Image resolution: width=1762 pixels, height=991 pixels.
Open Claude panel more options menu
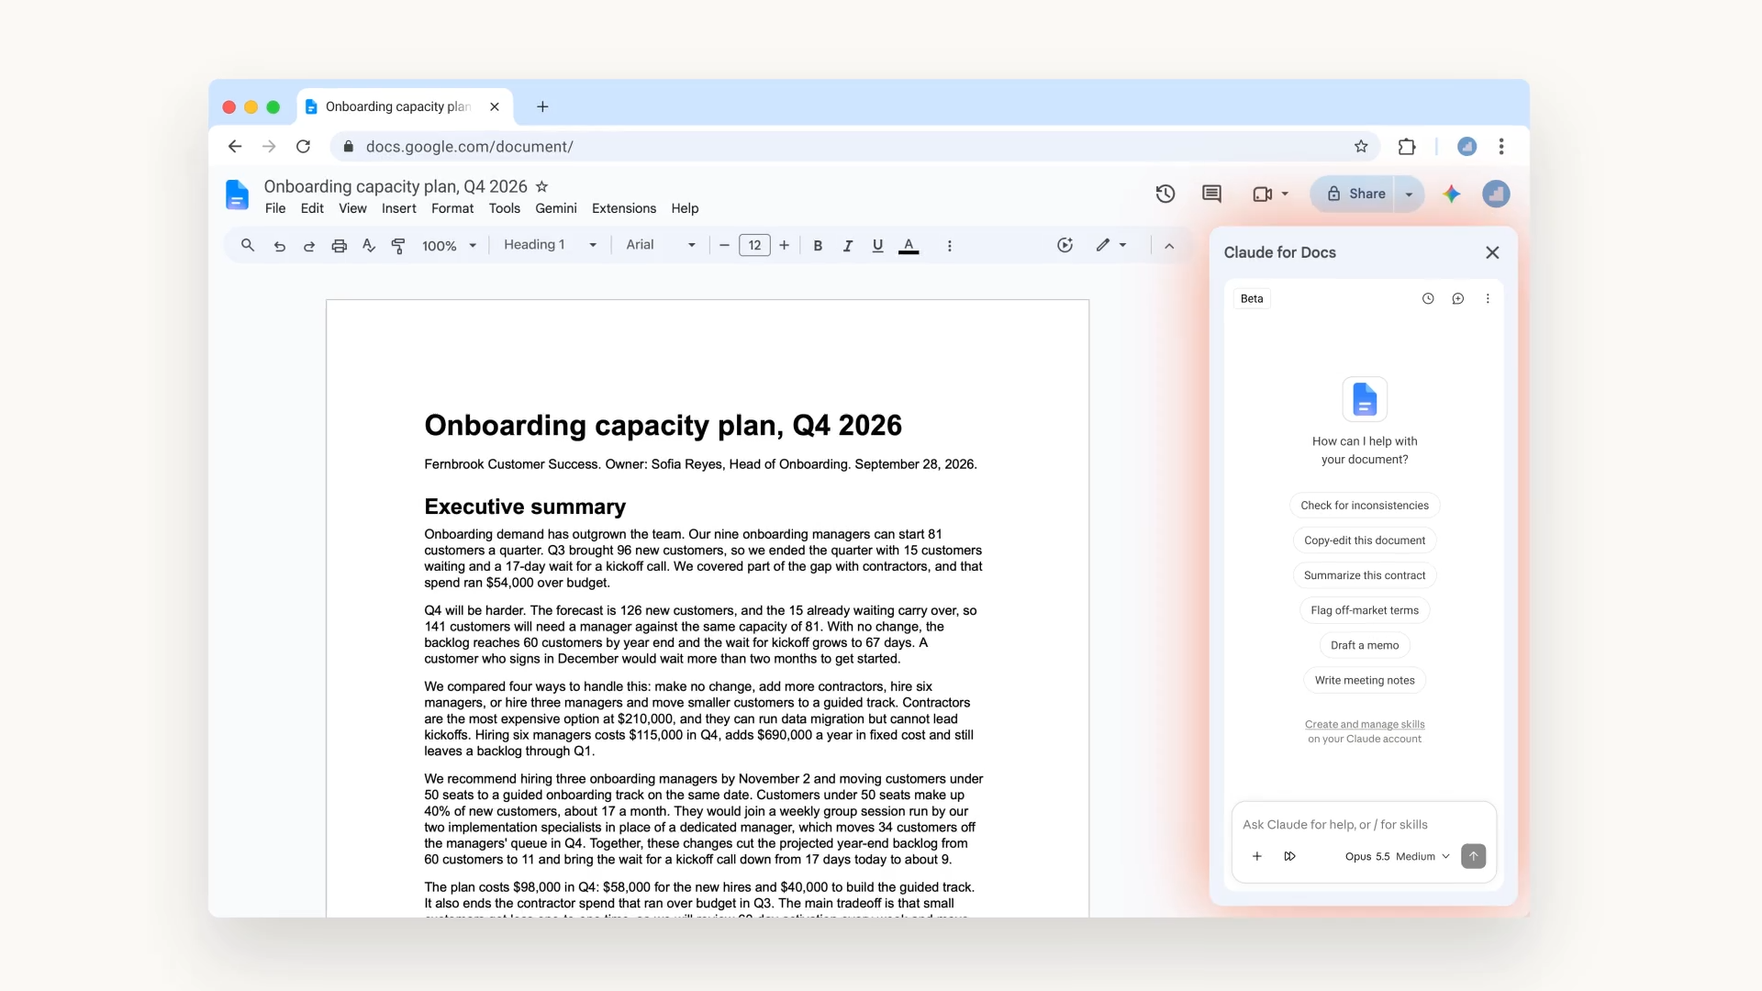pyautogui.click(x=1488, y=298)
